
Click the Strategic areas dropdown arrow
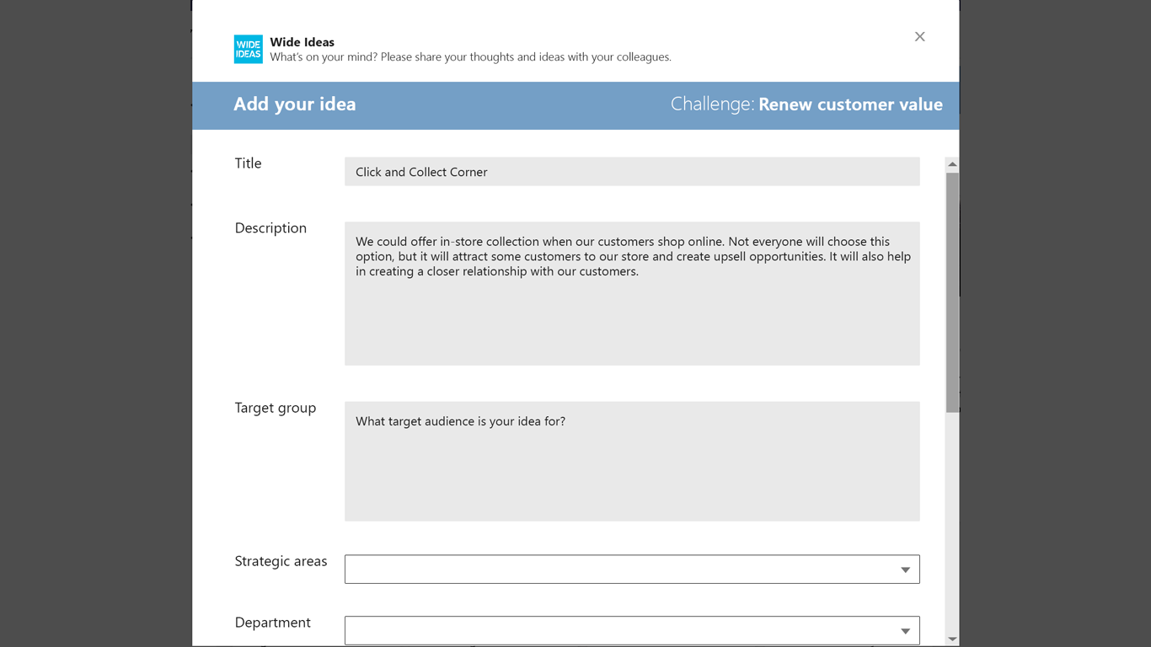(x=905, y=569)
